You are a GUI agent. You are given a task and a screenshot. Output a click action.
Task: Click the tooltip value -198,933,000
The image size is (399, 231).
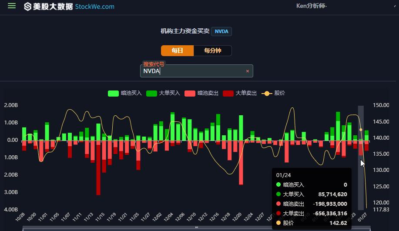(330, 204)
